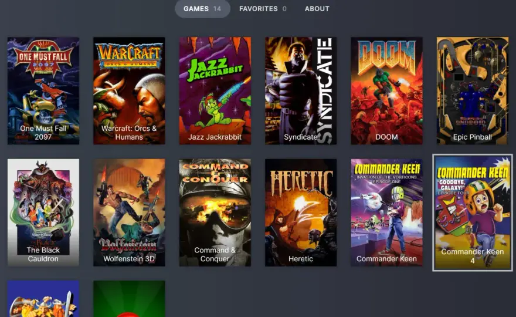
Task: Select the Heretic game cover
Action: [x=301, y=213]
